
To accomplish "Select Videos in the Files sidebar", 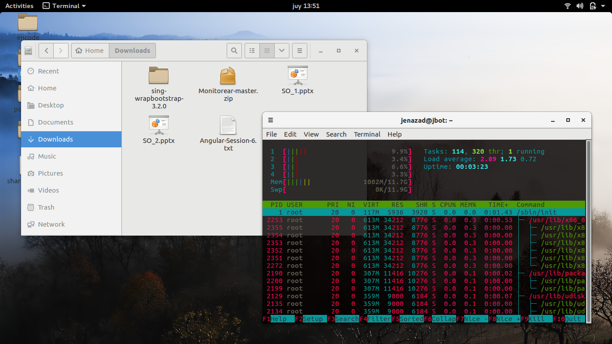I will [71, 190].
